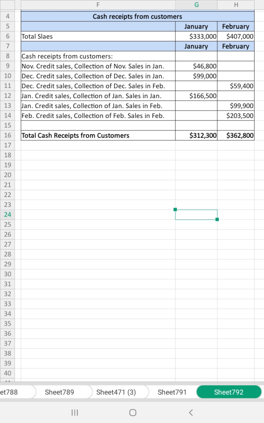Image resolution: width=264 pixels, height=423 pixels.
Task: Select row 30 header
Action: 8,274
